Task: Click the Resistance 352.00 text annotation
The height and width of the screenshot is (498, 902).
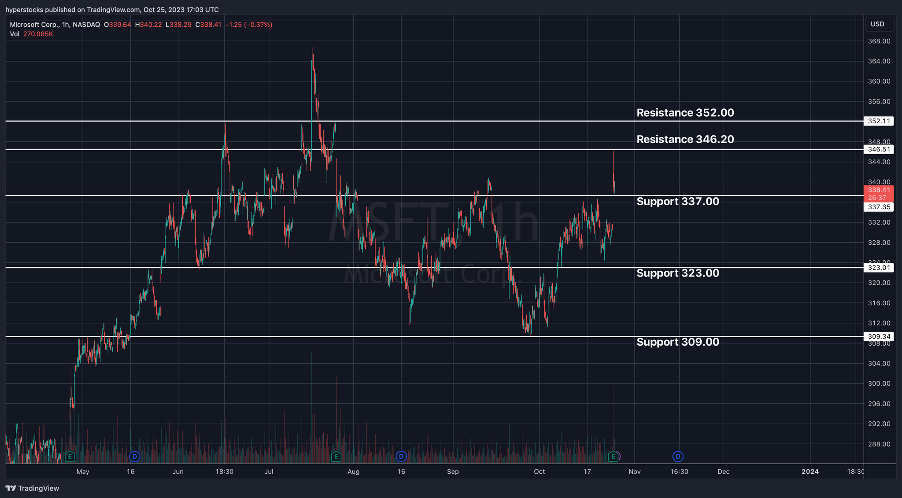Action: [x=685, y=113]
